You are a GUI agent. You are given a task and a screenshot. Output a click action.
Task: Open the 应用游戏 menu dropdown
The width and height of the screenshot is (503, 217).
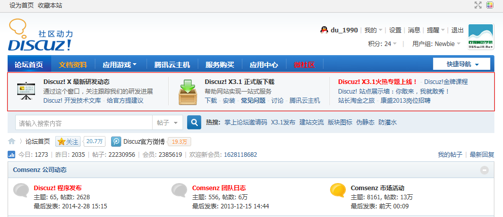120,65
